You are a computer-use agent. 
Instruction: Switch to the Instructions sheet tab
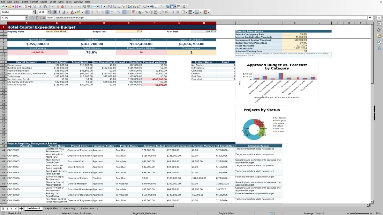point(87,208)
